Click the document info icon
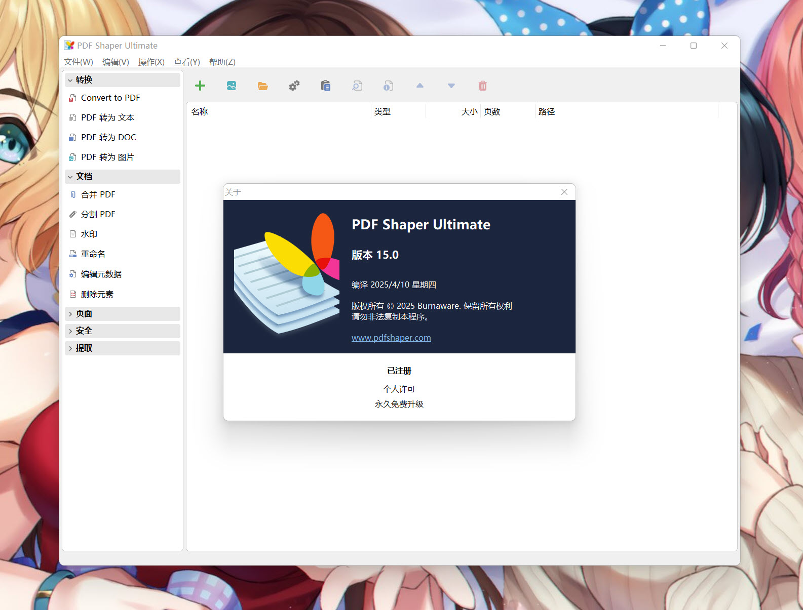Screen dimensions: 803x610 pos(388,86)
